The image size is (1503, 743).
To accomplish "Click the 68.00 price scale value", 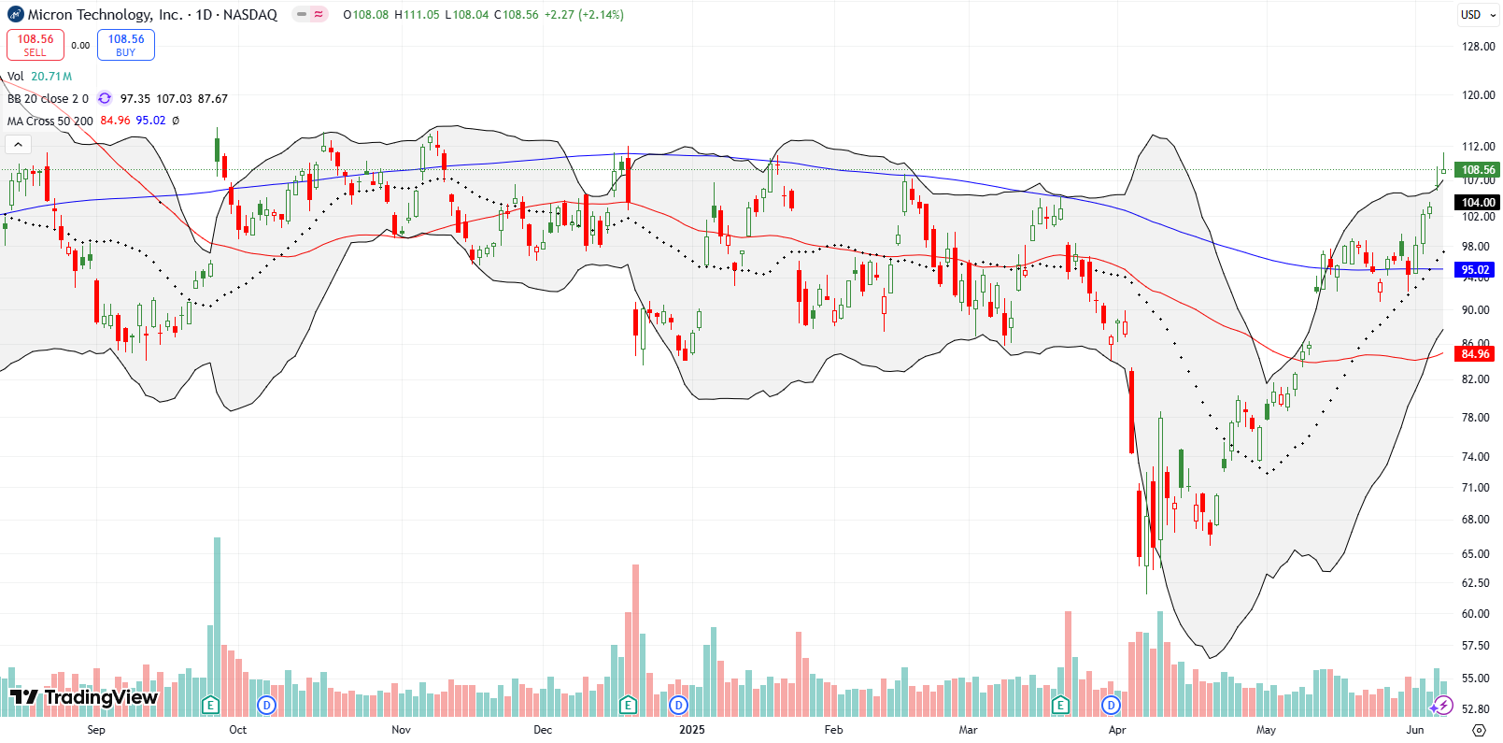I will point(1475,520).
